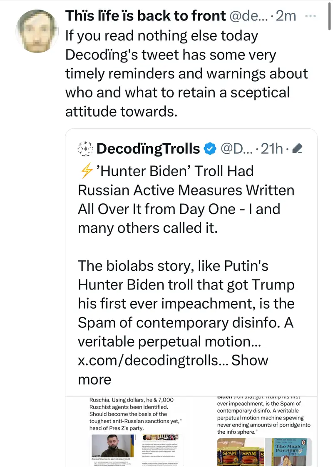
Task: Open the three-dot more options menu
Action: point(311,16)
